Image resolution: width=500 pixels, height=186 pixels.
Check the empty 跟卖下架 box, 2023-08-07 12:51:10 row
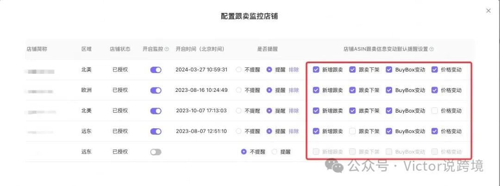[x=352, y=131]
